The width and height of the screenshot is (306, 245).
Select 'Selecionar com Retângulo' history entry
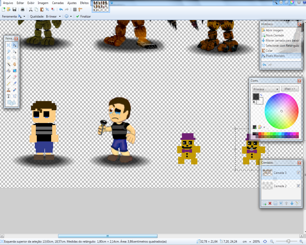[x=281, y=45]
